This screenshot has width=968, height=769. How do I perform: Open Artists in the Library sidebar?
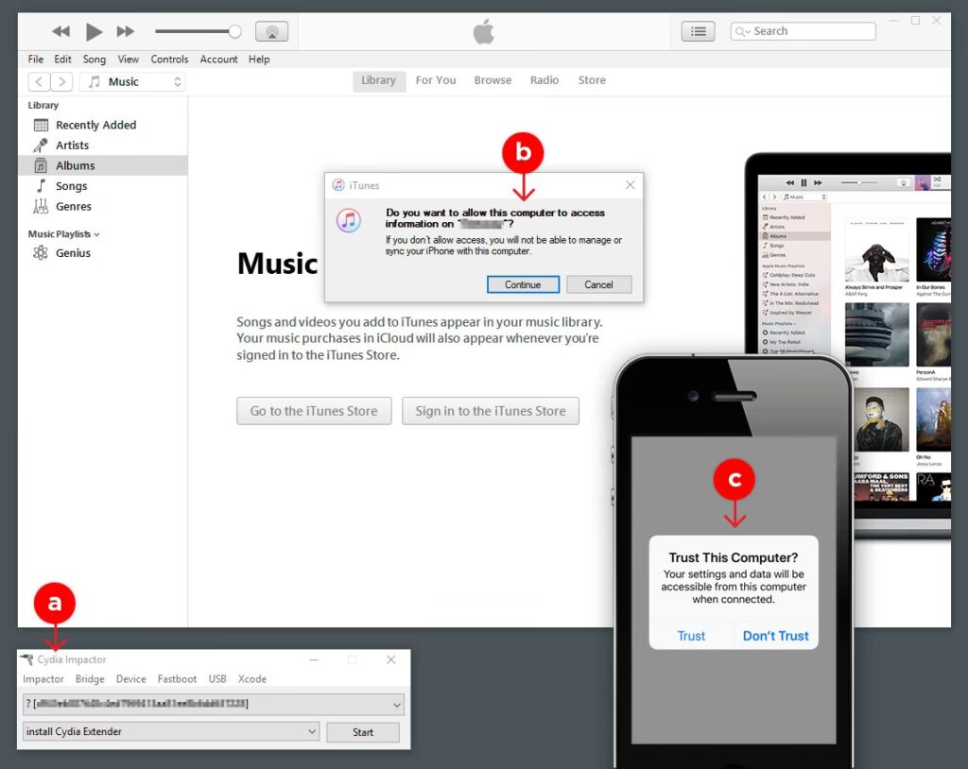[x=72, y=145]
